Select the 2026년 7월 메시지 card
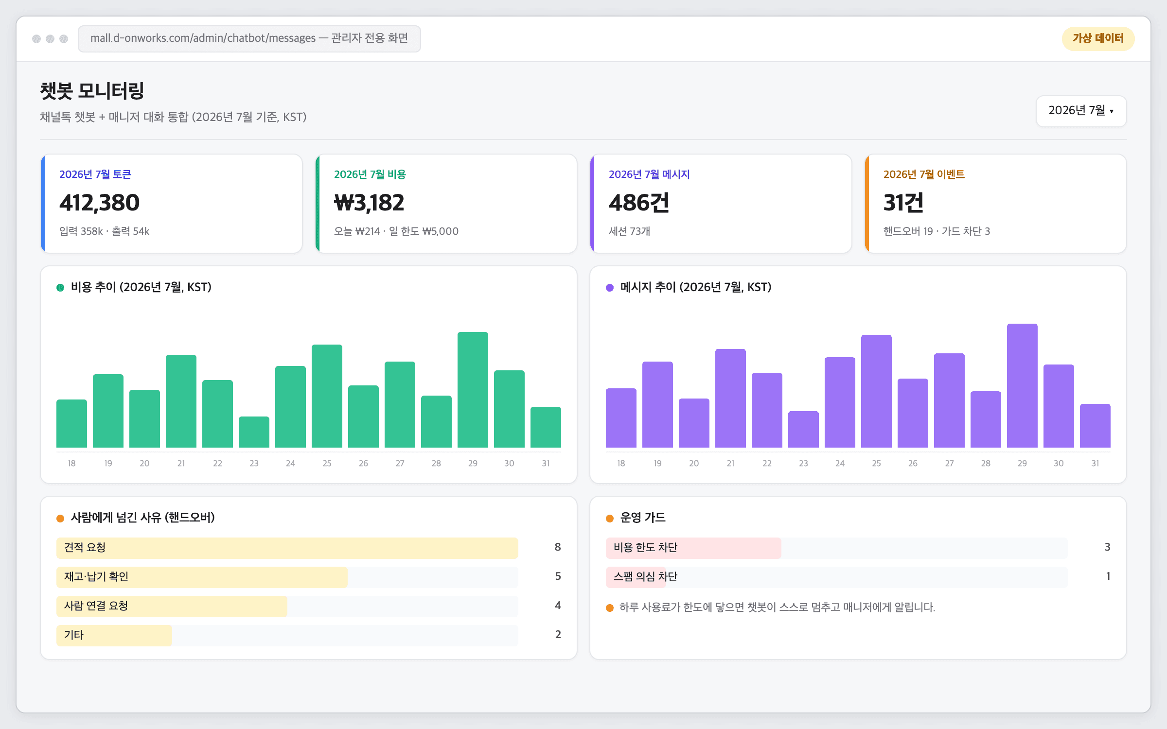The height and width of the screenshot is (729, 1167). click(x=721, y=204)
